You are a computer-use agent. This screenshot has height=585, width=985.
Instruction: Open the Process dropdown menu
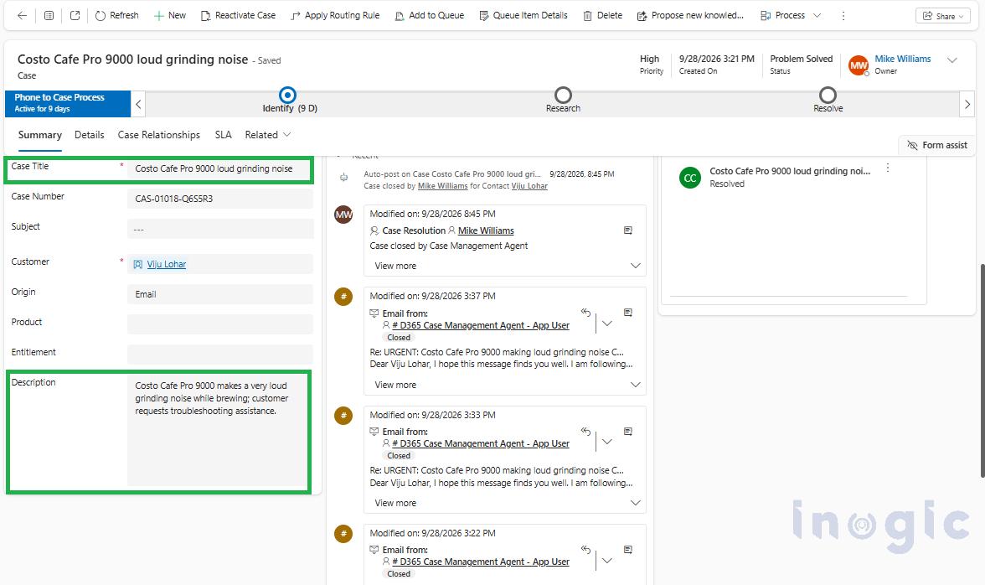tap(791, 16)
